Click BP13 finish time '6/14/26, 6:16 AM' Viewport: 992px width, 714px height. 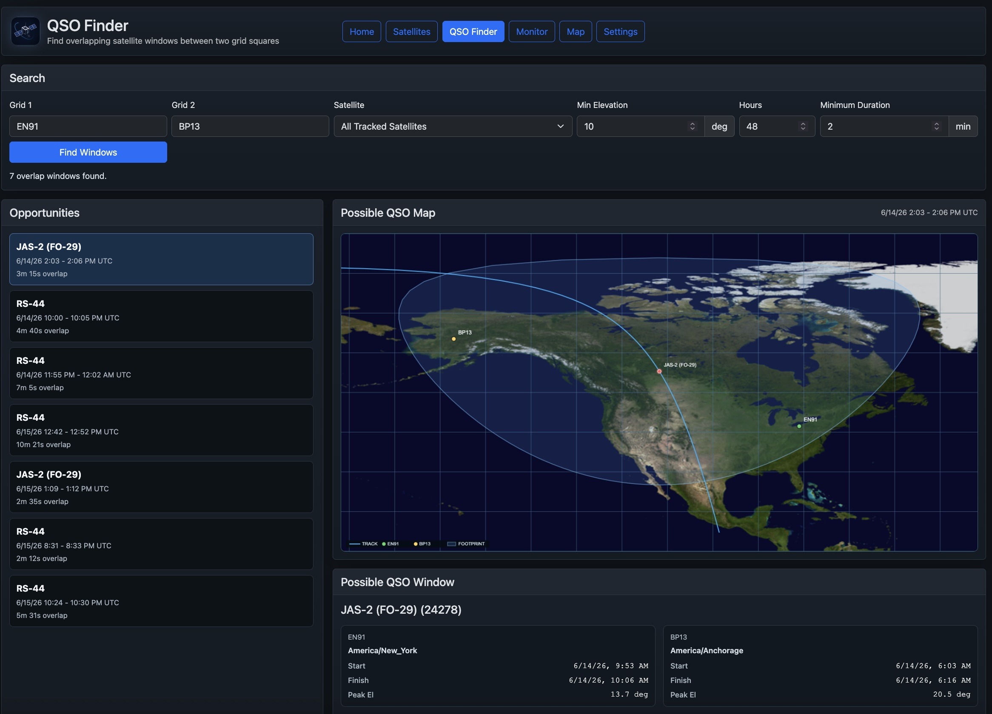click(x=933, y=680)
